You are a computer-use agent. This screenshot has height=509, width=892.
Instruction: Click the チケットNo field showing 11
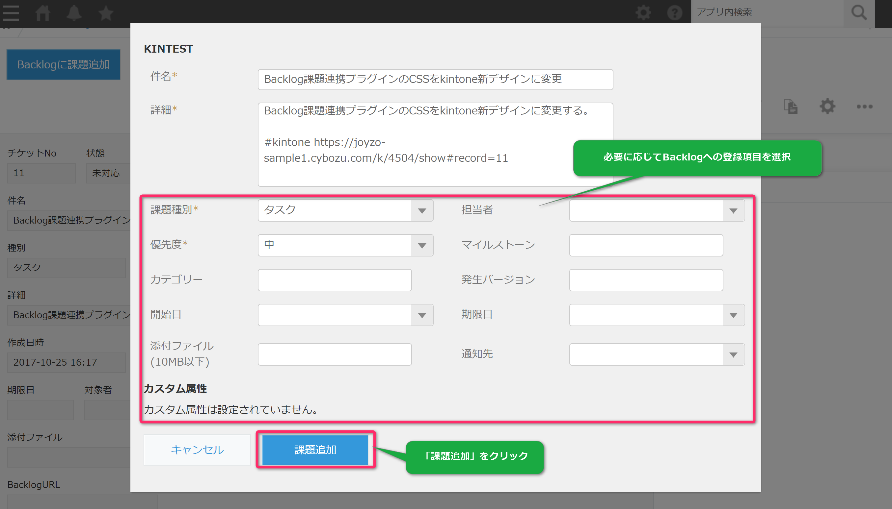[41, 173]
